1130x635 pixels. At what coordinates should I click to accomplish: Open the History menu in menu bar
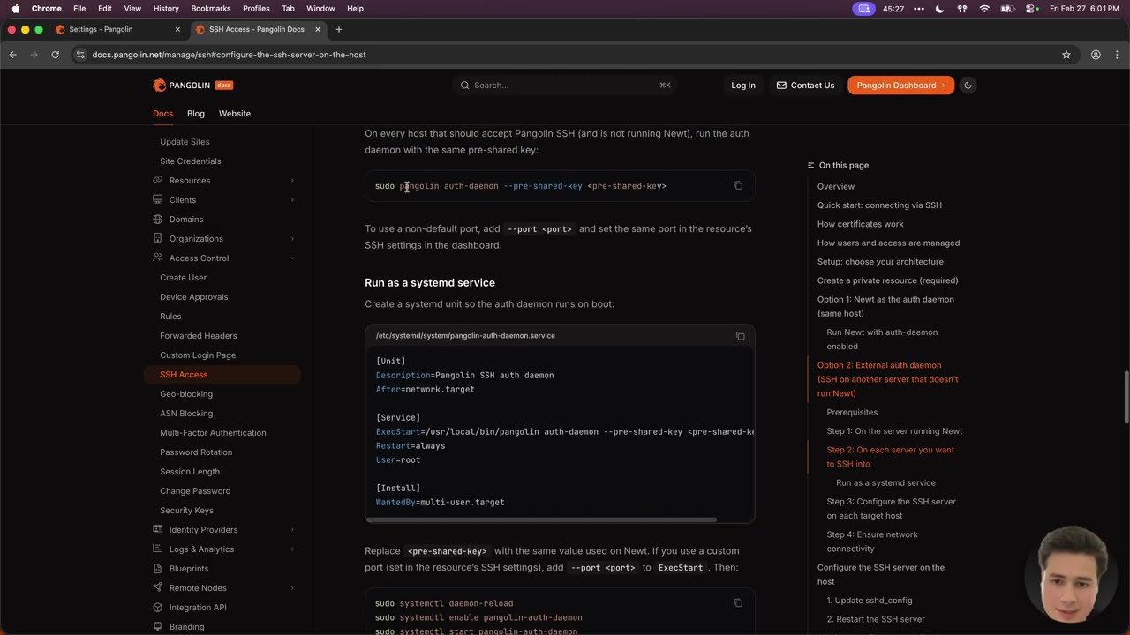(x=166, y=8)
